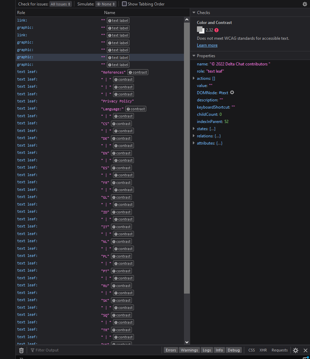Collapse the Properties section
Viewport: 310px width, 359px height.
click(x=194, y=55)
